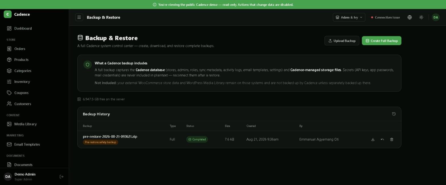The height and width of the screenshot is (185, 446).
Task: Click the 7.6 KB size value
Action: pos(229,139)
